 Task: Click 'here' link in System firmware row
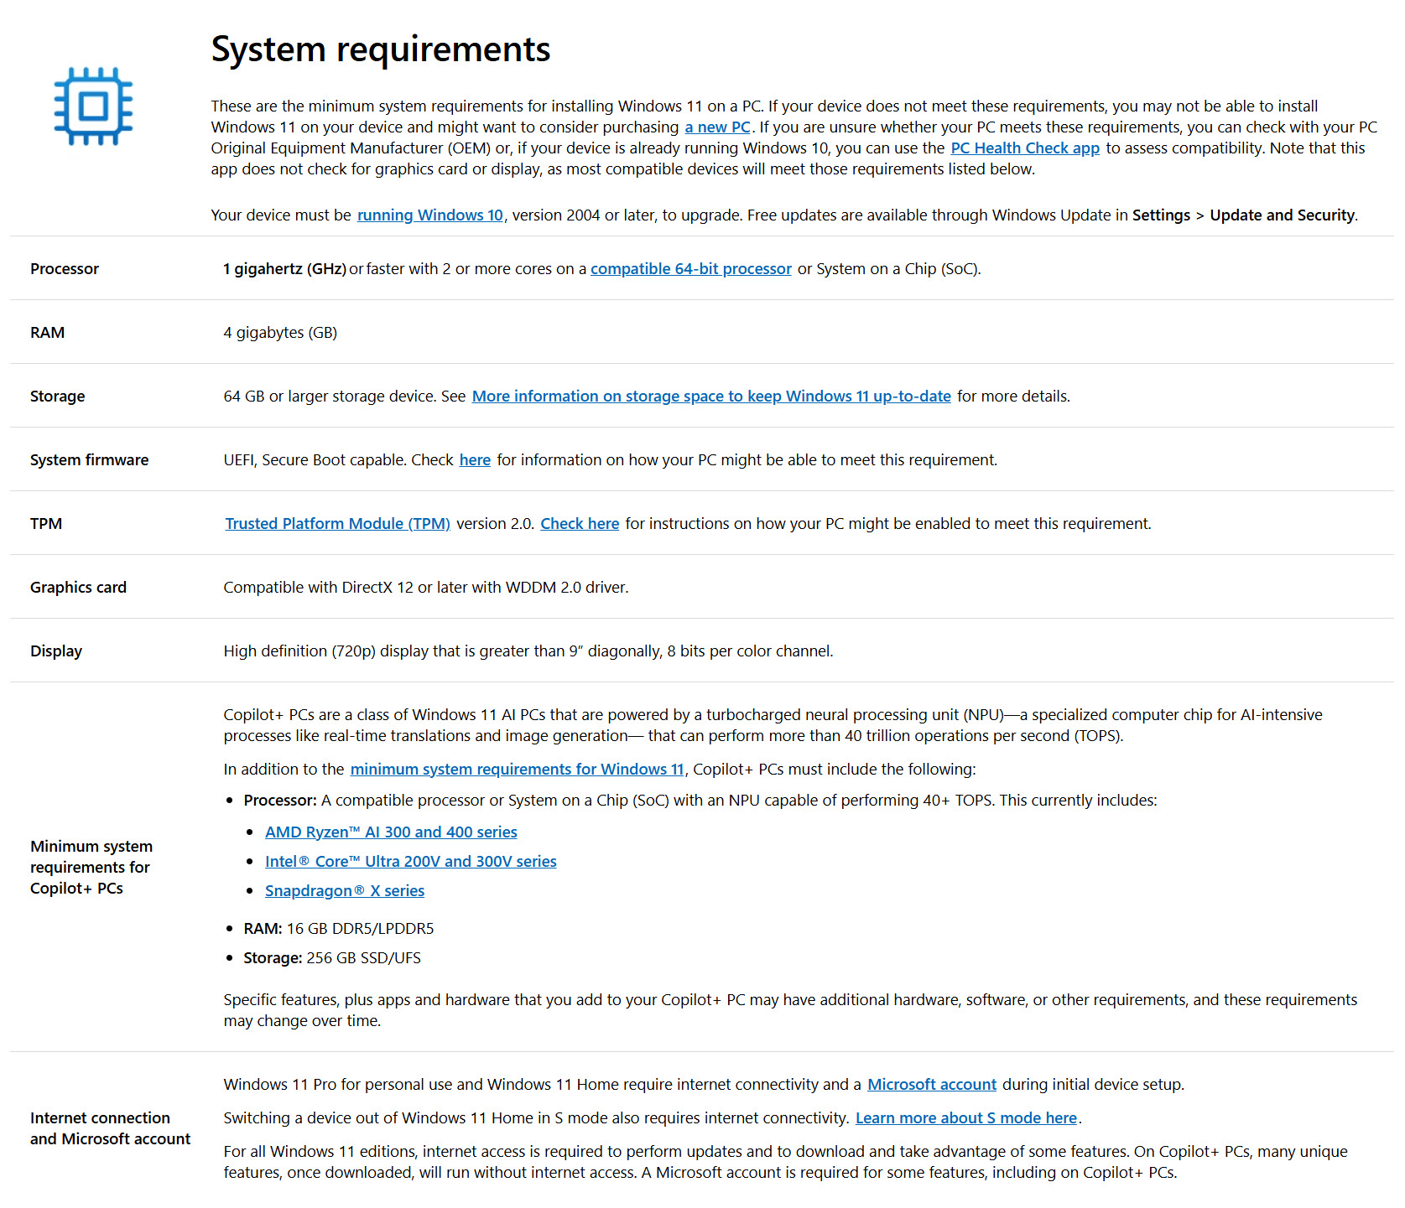(x=475, y=460)
